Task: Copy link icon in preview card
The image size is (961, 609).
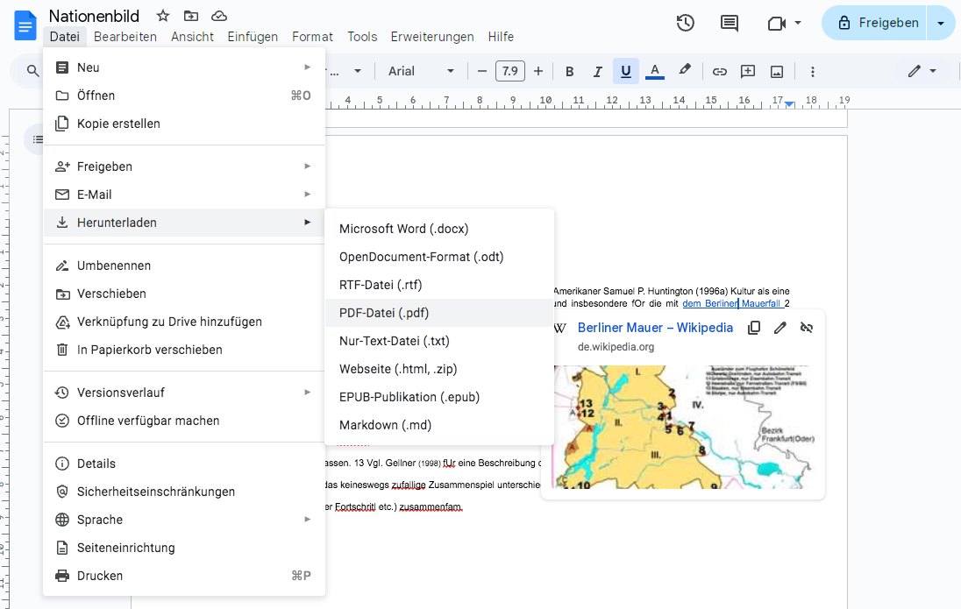Action: click(754, 328)
